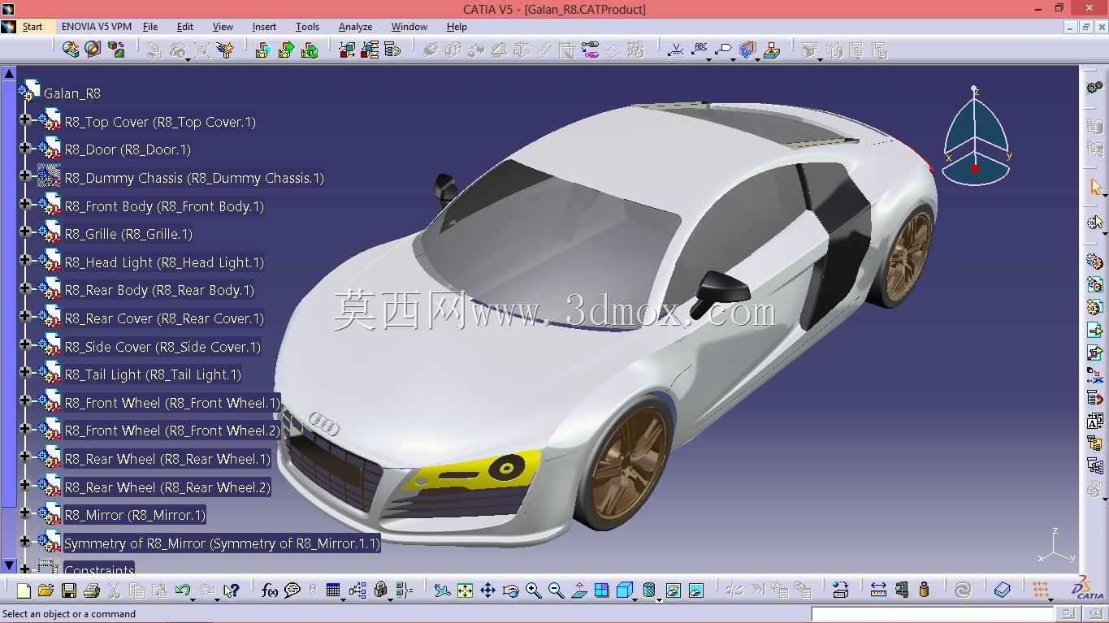Open the File menu
The width and height of the screenshot is (1109, 623).
(150, 27)
